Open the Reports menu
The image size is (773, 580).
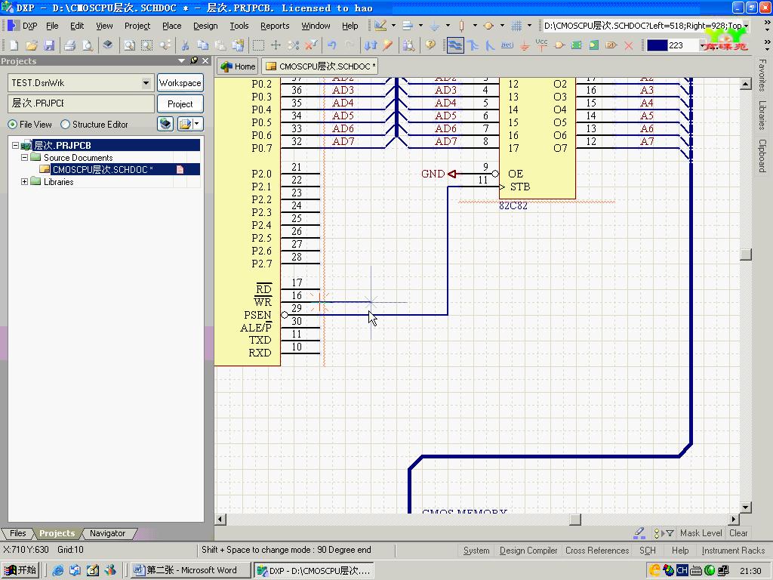(275, 26)
